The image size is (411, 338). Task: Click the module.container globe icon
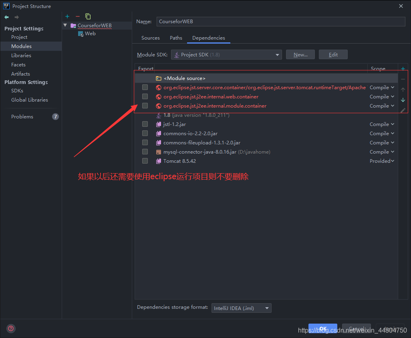pyautogui.click(x=159, y=106)
